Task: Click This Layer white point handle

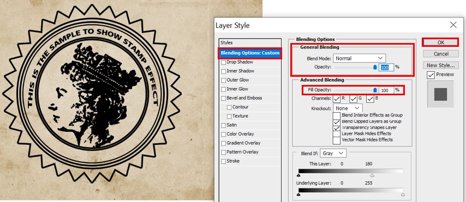Action: (x=372, y=176)
